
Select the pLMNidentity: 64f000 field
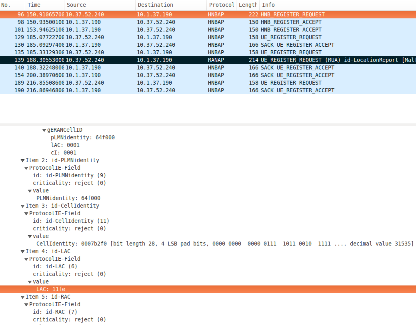point(83,137)
